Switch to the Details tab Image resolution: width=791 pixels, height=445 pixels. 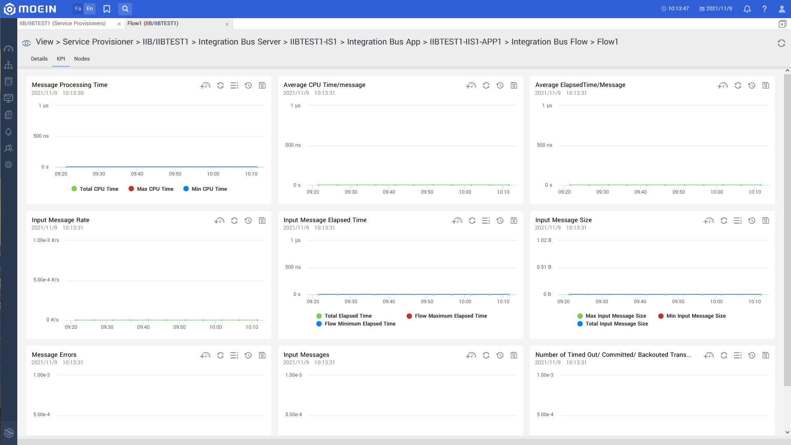click(39, 59)
